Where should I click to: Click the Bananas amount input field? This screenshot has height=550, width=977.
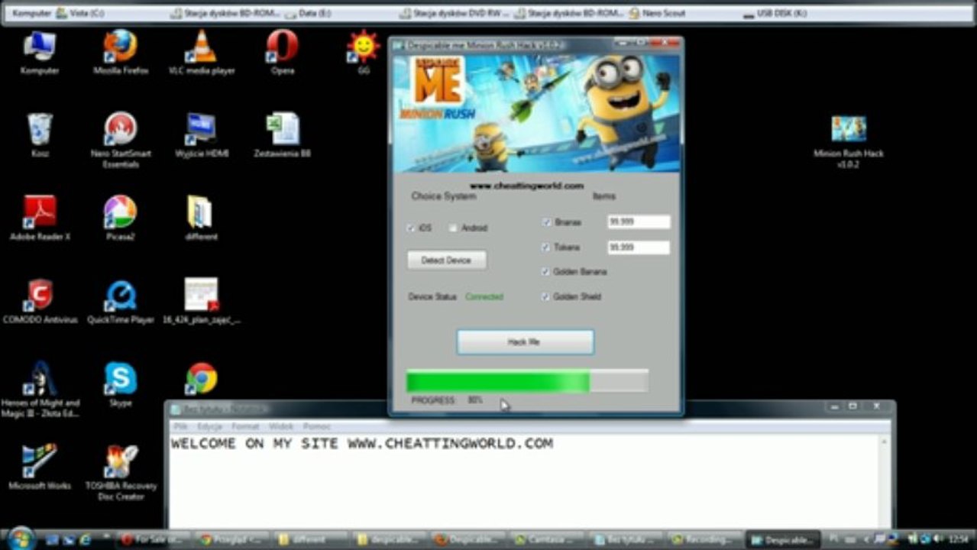click(639, 222)
